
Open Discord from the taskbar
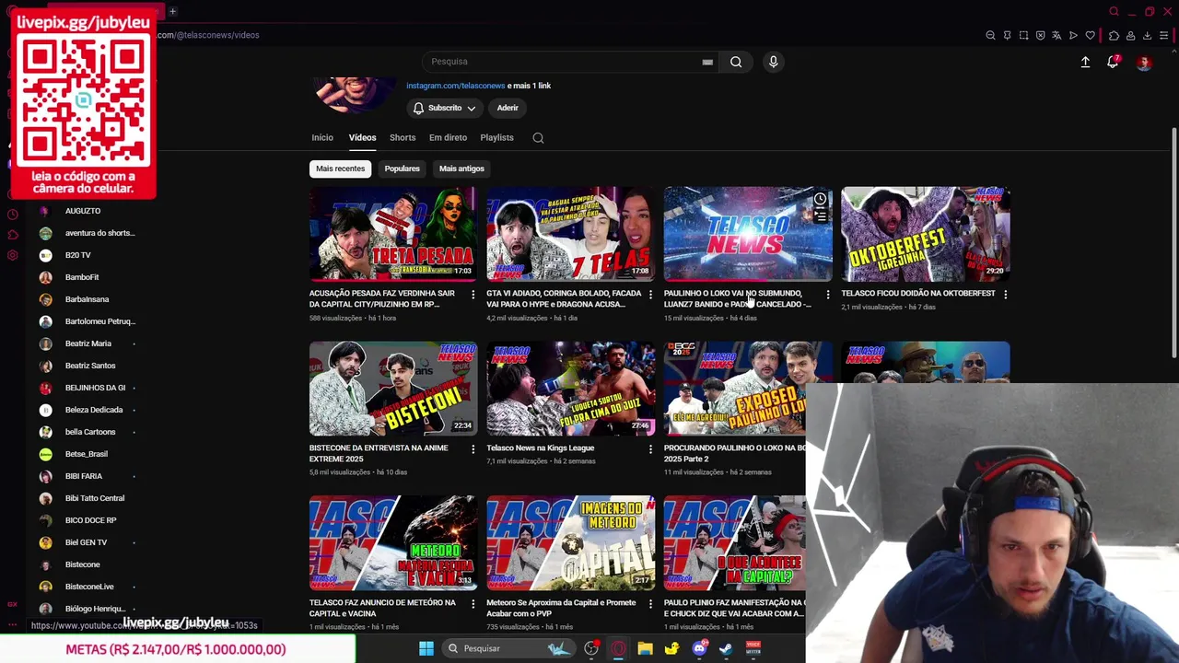pyautogui.click(x=699, y=648)
